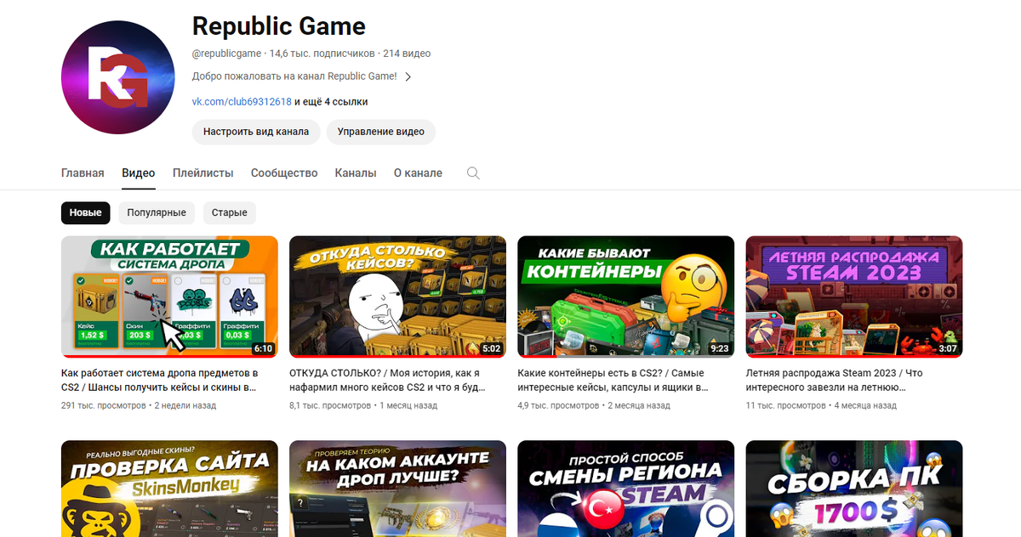Image resolution: width=1021 pixels, height=537 pixels.
Task: Click '291 тыс. просмотров' video stats
Action: tap(103, 405)
